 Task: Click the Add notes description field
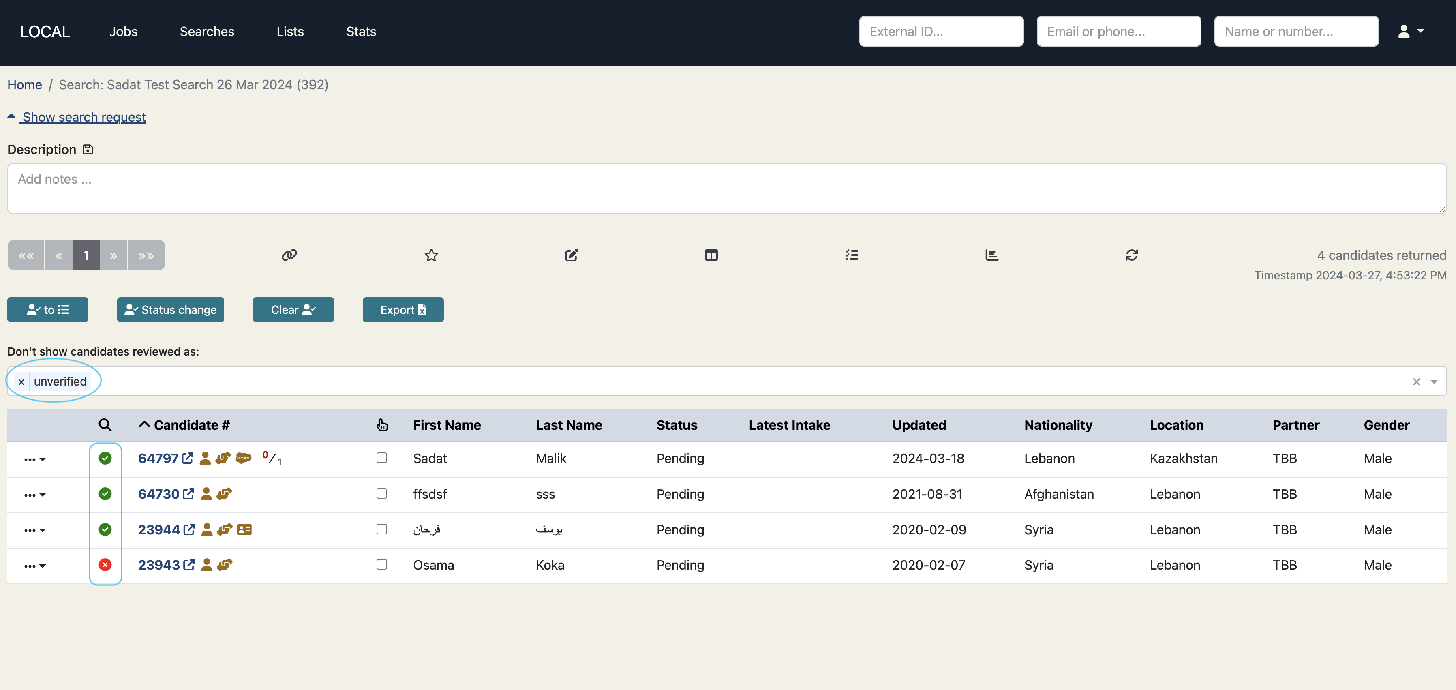point(726,188)
